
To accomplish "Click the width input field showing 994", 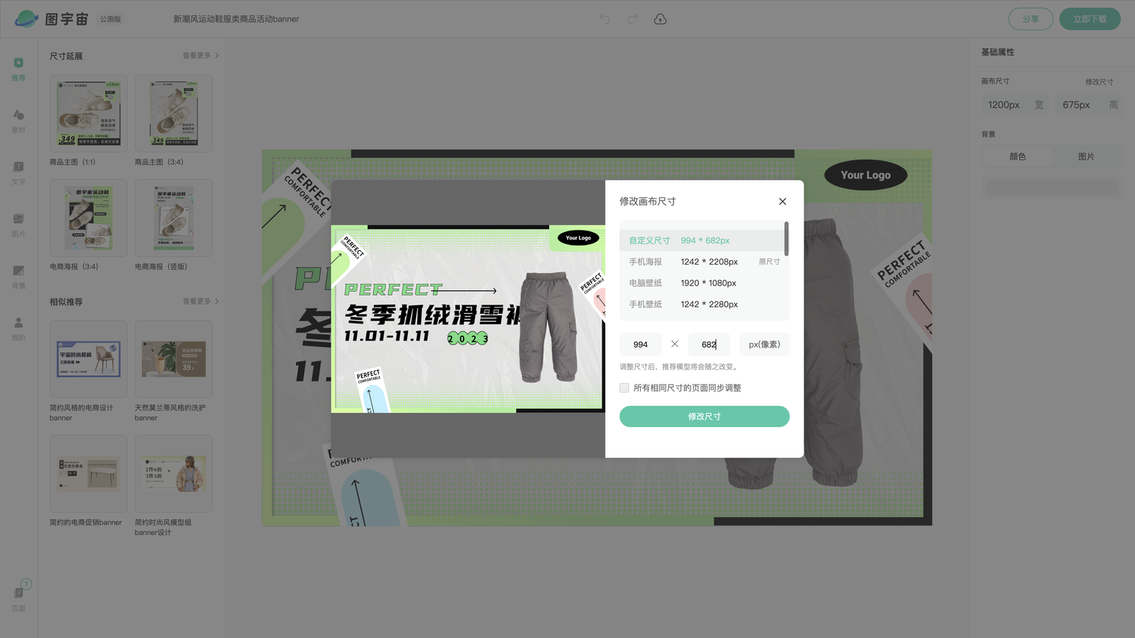I will point(640,344).
